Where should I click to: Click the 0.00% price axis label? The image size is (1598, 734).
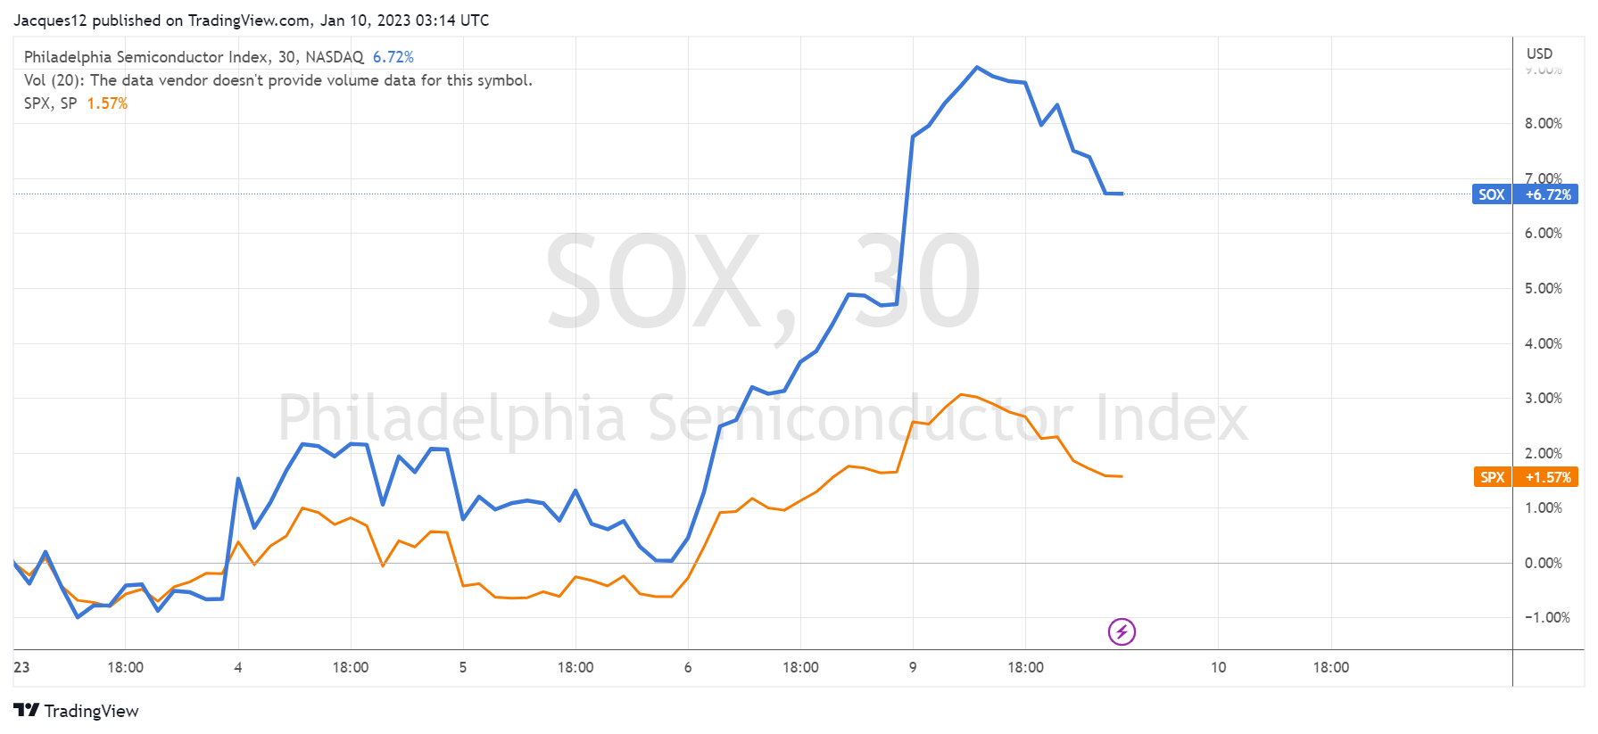[1543, 563]
